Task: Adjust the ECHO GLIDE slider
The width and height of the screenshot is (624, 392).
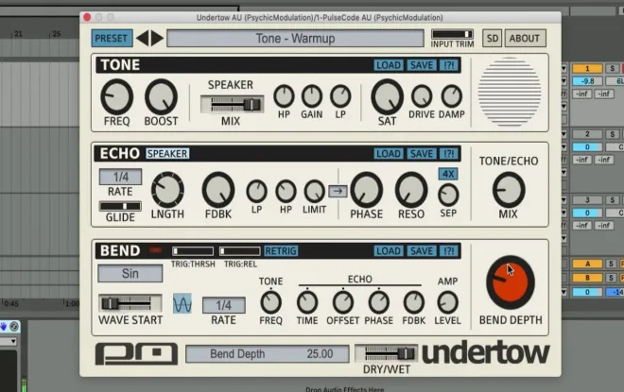Action: tap(120, 206)
